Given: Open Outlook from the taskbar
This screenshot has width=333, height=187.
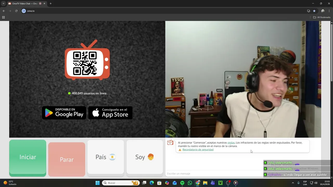Looking at the screenshot, I should 175,183.
